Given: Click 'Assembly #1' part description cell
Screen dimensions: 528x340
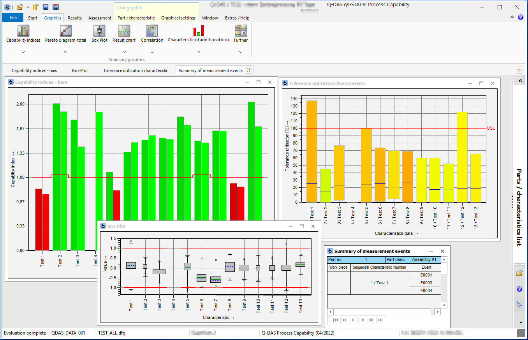Looking at the screenshot, I should point(424,259).
